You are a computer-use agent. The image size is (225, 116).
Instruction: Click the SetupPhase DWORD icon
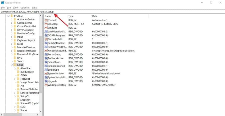[x=46, y=62]
